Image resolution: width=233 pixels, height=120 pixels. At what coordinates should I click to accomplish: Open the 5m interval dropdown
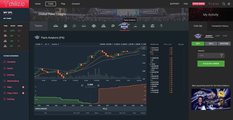tap(47, 44)
